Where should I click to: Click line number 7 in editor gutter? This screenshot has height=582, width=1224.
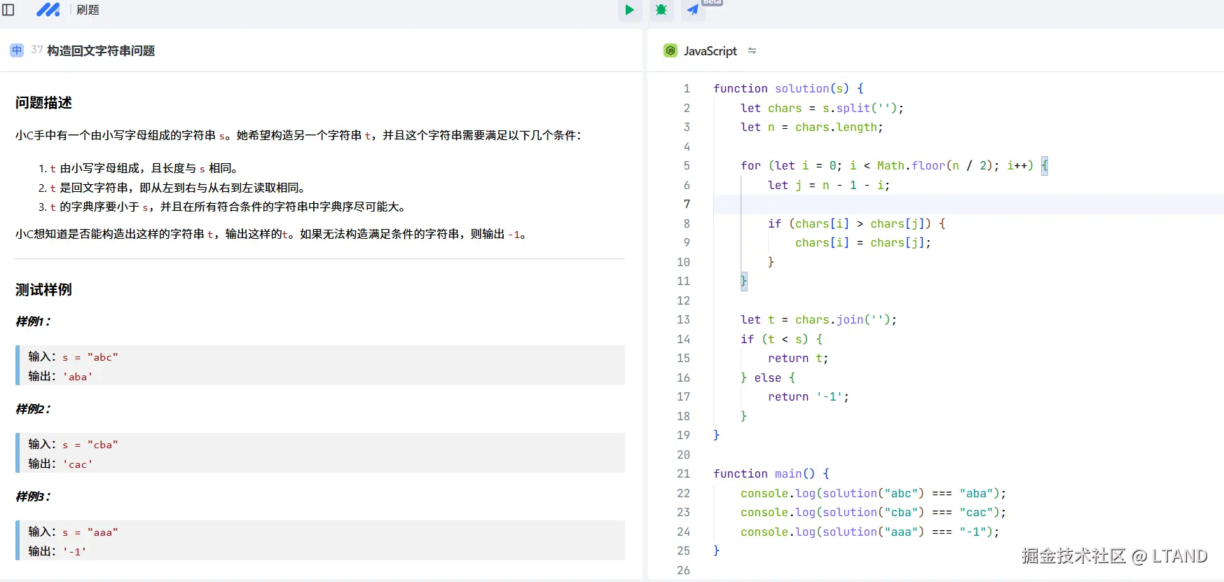pyautogui.click(x=687, y=205)
